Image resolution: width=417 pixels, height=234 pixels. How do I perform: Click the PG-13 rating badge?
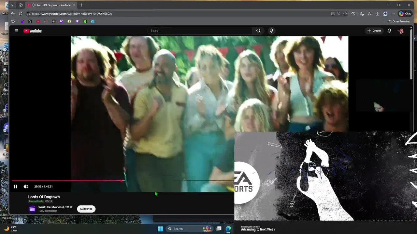[49, 201]
